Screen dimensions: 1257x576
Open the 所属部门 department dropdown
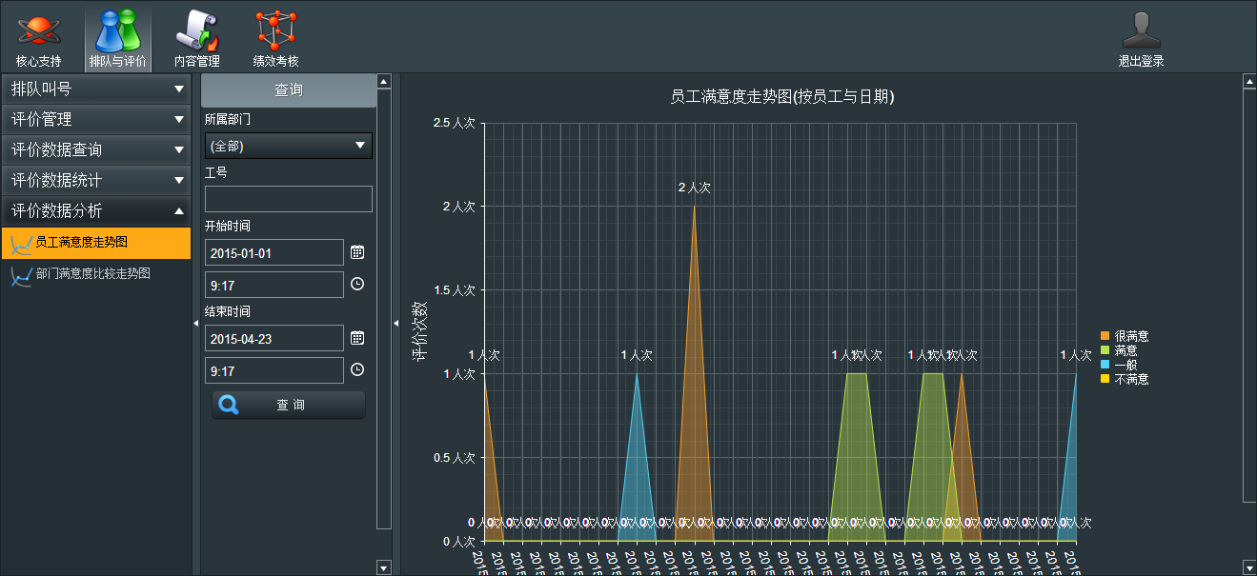288,146
